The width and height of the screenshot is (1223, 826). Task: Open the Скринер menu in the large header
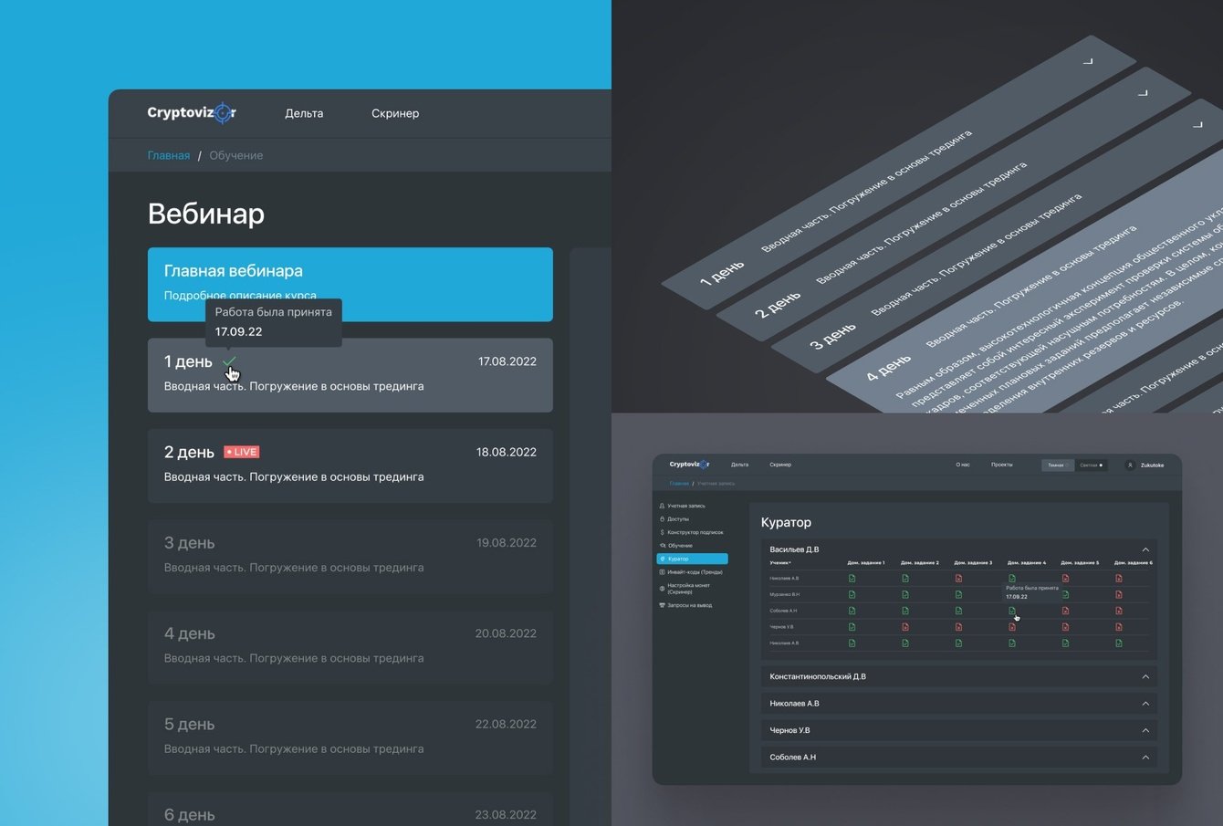(x=395, y=113)
